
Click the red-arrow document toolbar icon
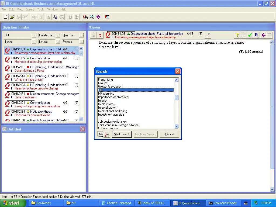(x=107, y=17)
